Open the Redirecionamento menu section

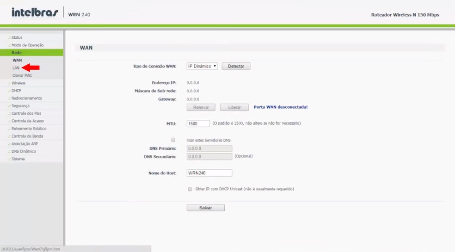tap(27, 98)
